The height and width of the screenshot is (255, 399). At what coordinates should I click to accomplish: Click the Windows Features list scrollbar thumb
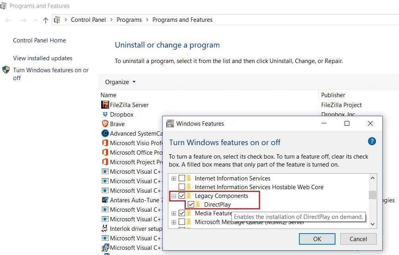pos(372,195)
